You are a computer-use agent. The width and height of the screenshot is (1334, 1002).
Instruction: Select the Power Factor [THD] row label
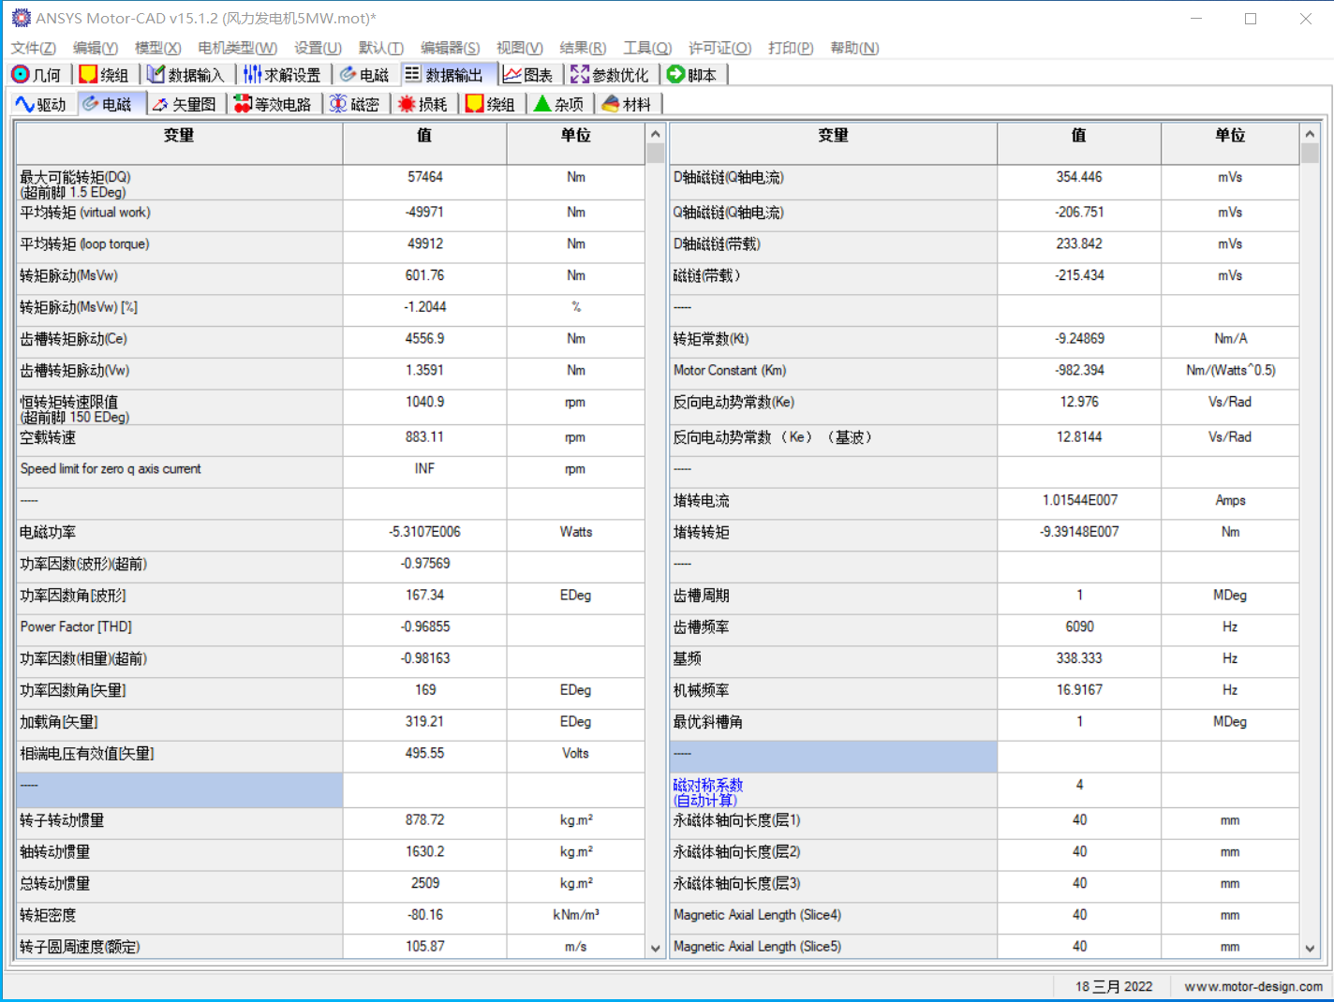(76, 626)
